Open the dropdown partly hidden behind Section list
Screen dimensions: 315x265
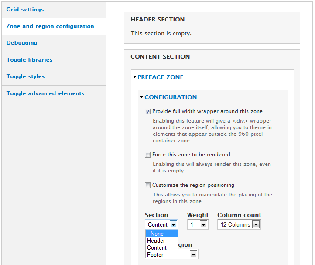pyautogui.click(x=193, y=254)
